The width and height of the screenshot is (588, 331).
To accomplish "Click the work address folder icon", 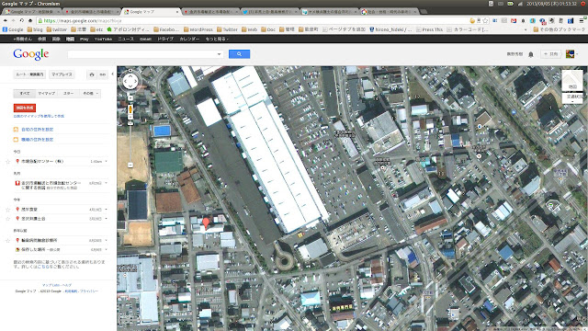I will [x=16, y=140].
